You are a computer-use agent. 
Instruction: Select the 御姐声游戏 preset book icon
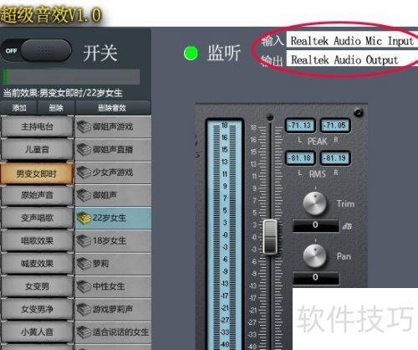[84, 127]
